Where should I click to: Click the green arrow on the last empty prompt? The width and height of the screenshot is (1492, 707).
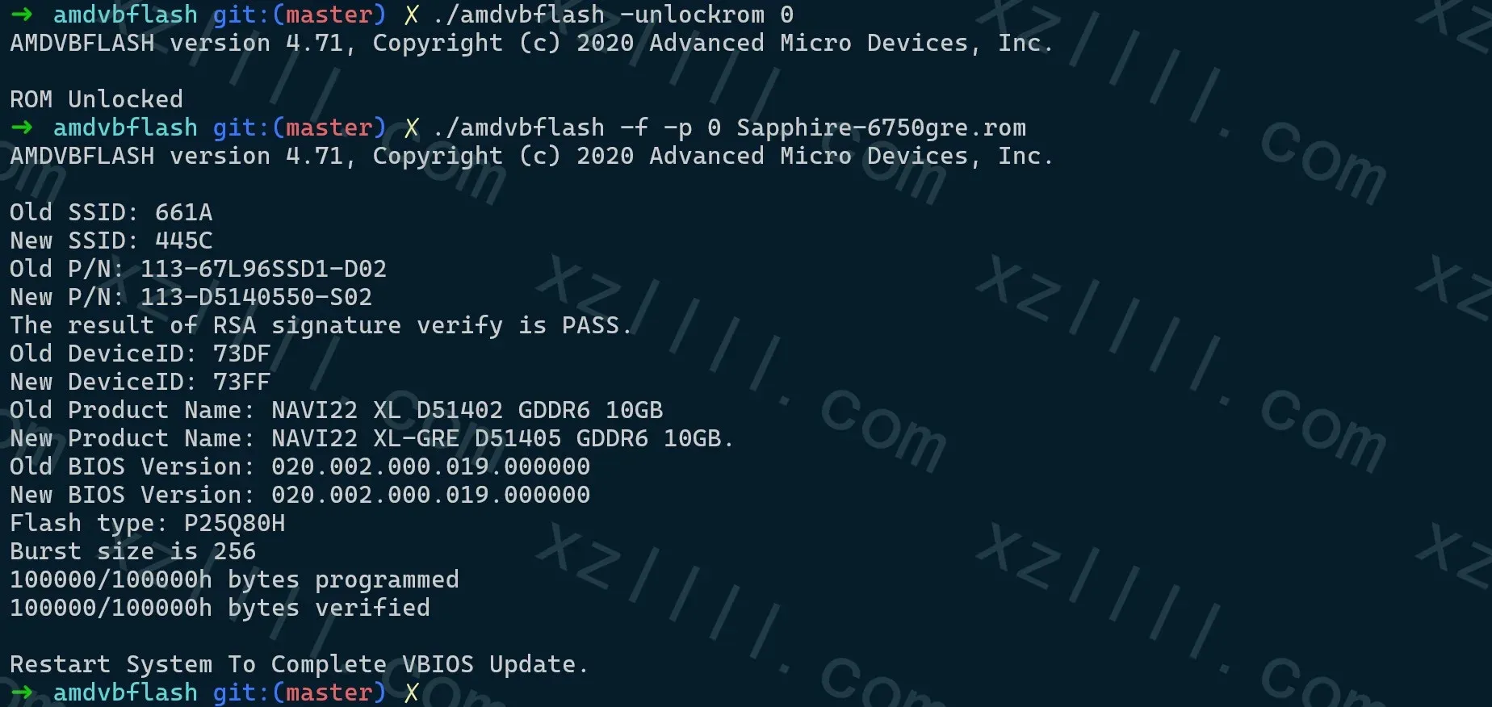coord(22,692)
